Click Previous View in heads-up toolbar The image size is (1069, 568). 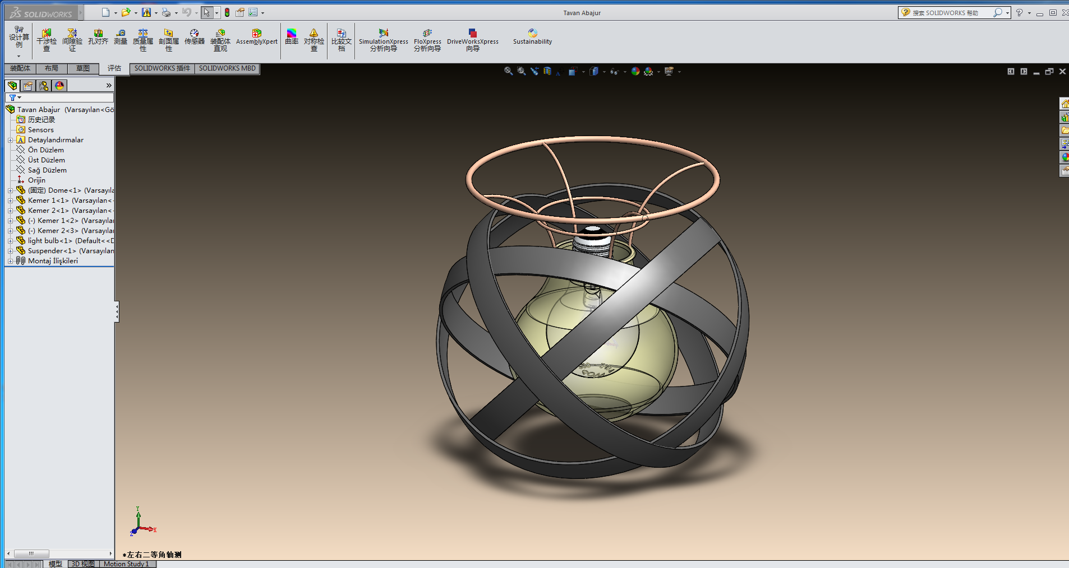pos(534,71)
